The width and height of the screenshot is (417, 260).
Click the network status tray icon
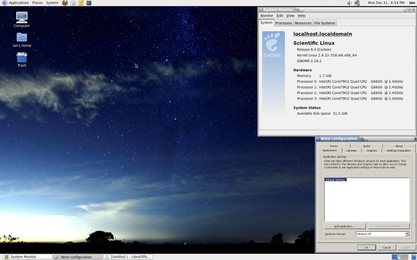(357, 3)
